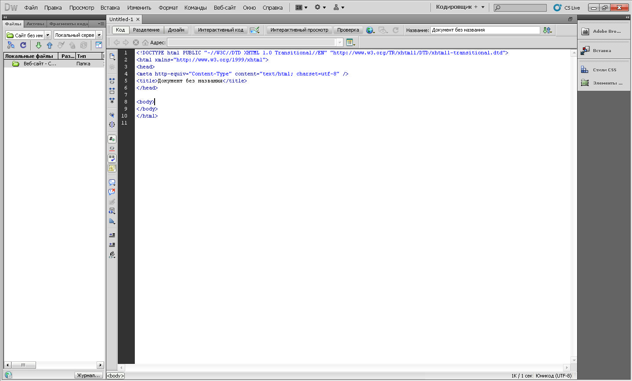Toggle word wrap in code toolbar

coord(112,158)
